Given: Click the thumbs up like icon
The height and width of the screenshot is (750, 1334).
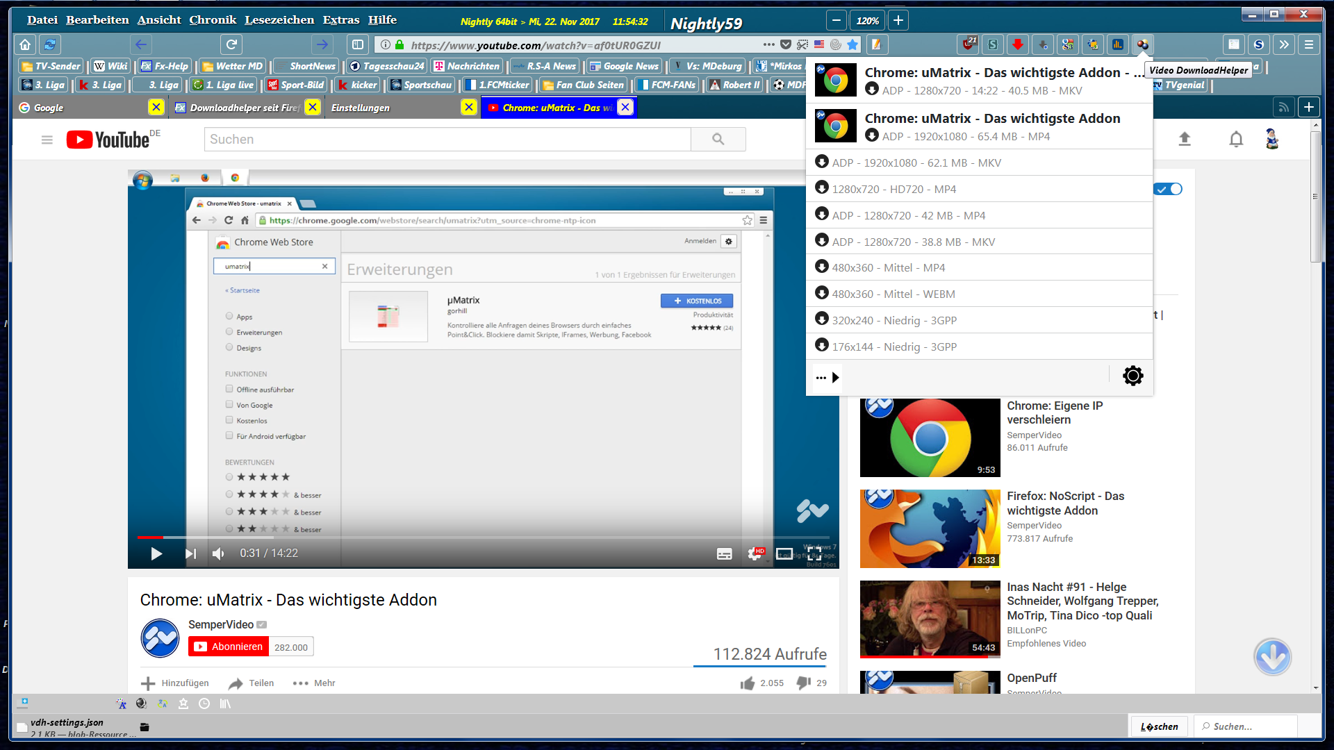Looking at the screenshot, I should (x=748, y=683).
